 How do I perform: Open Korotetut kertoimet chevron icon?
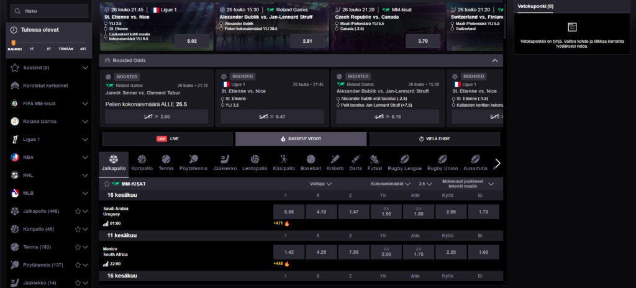click(x=15, y=86)
